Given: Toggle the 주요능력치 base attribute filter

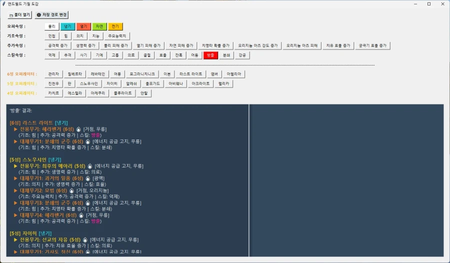Looking at the screenshot, I should pos(117,36).
